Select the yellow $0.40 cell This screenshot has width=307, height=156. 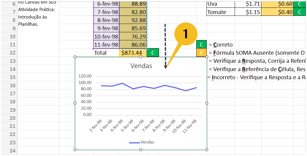(277, 12)
